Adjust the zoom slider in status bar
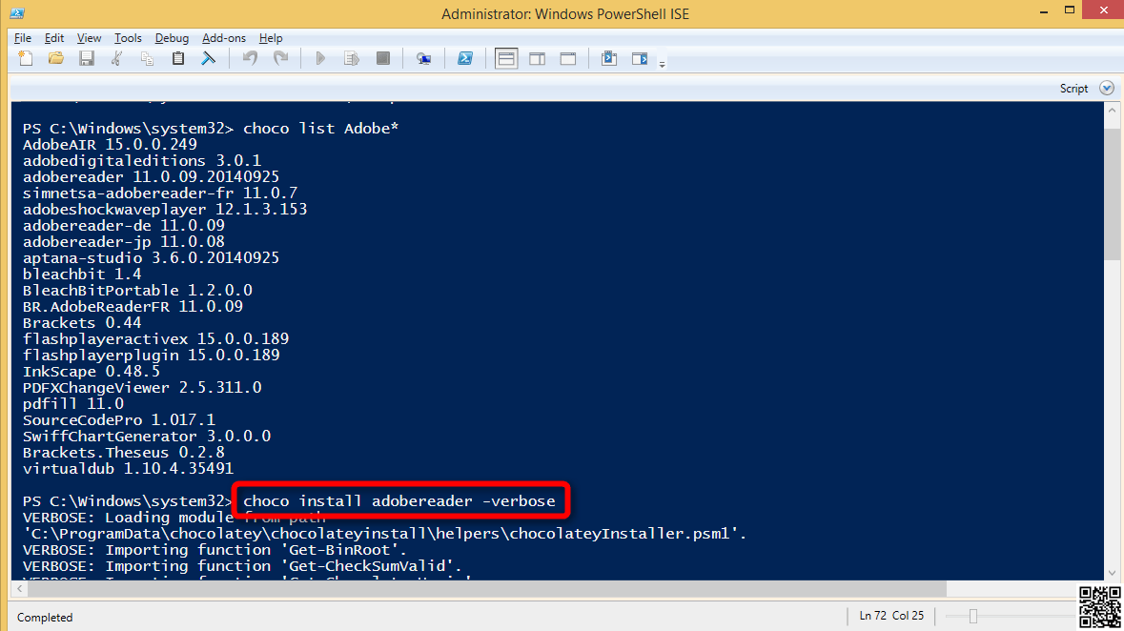Screen dimensions: 1124x631 point(973,616)
